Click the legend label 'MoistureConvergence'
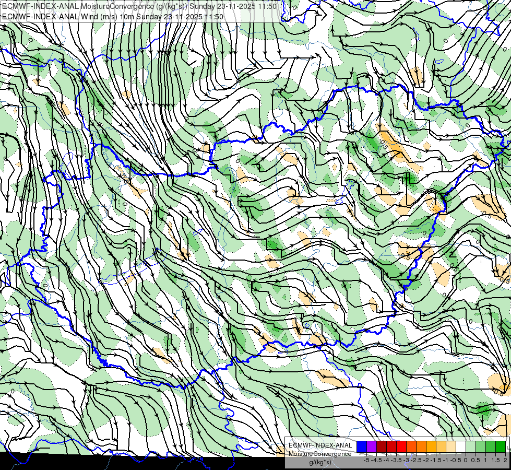 [320, 454]
